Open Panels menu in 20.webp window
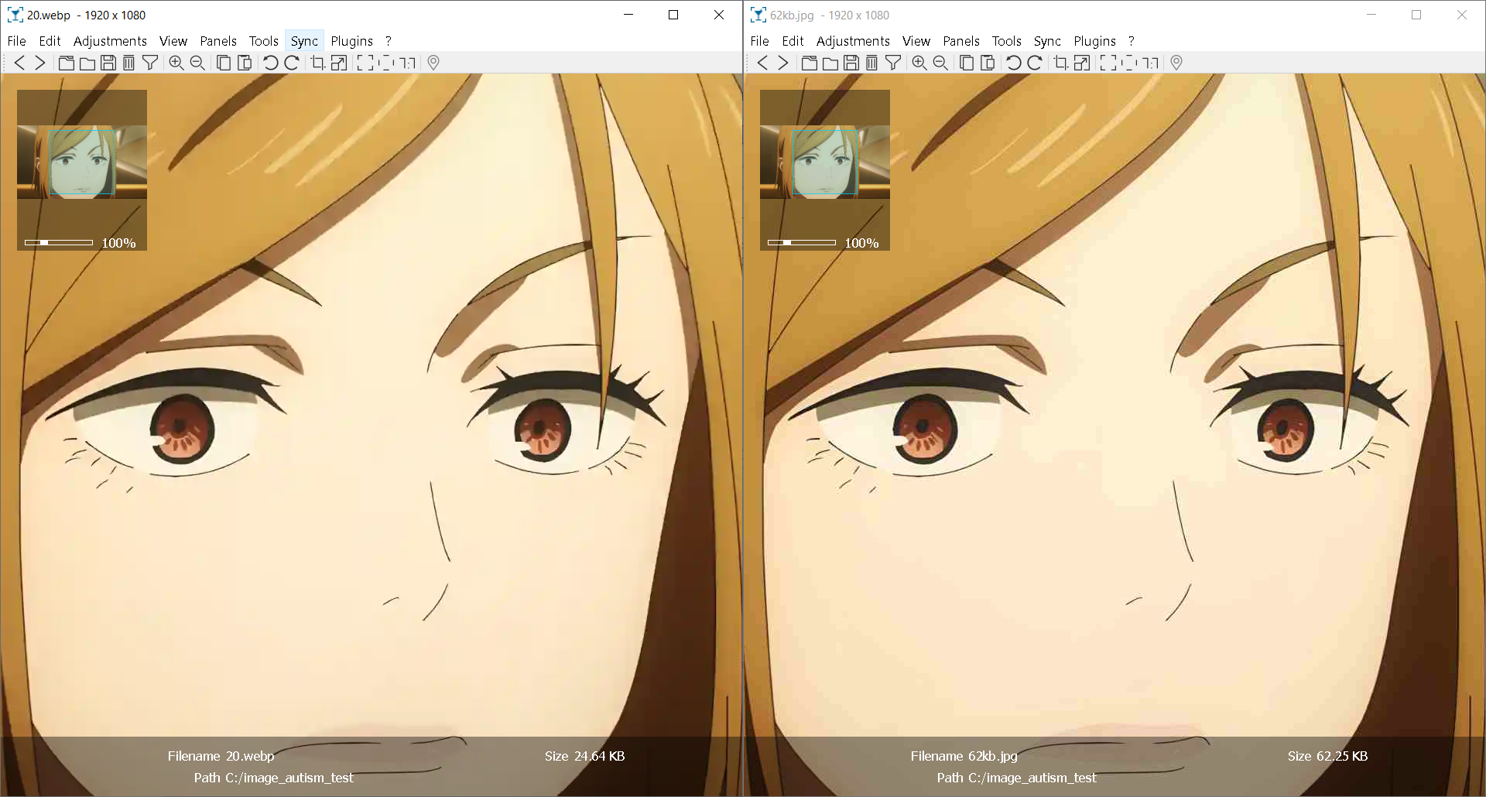Image resolution: width=1486 pixels, height=797 pixels. (x=218, y=41)
